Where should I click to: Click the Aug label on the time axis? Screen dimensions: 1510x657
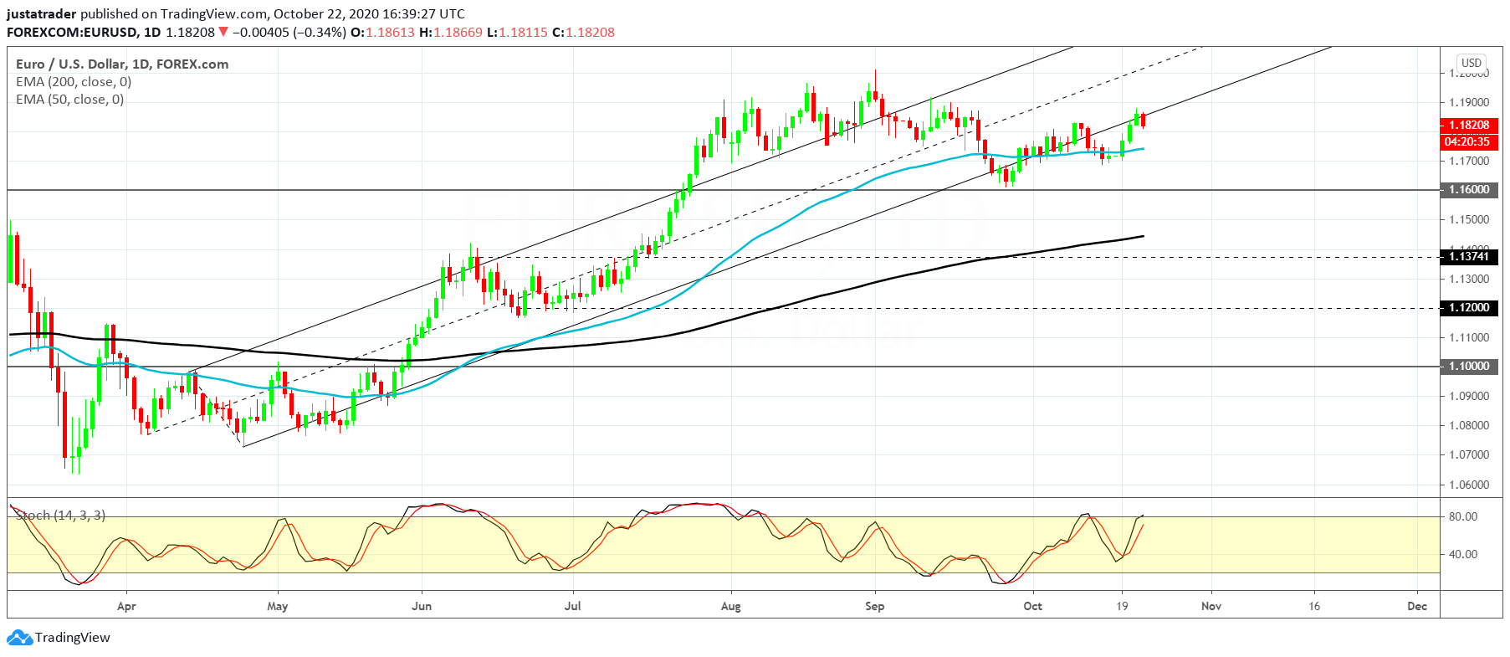[731, 606]
